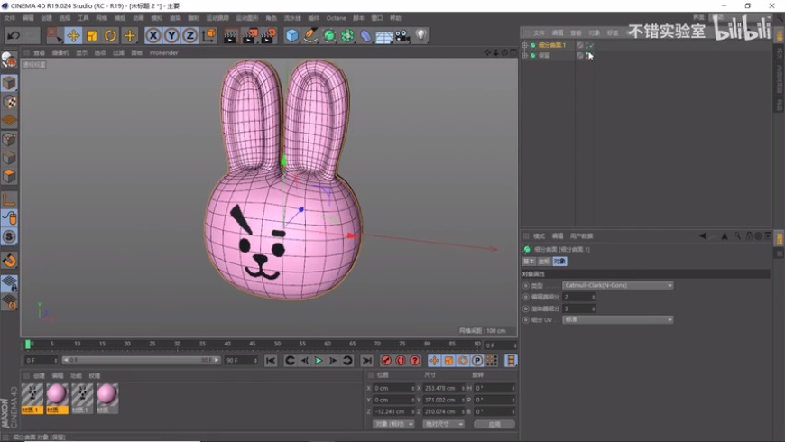Click the Undo arrow icon

click(14, 35)
